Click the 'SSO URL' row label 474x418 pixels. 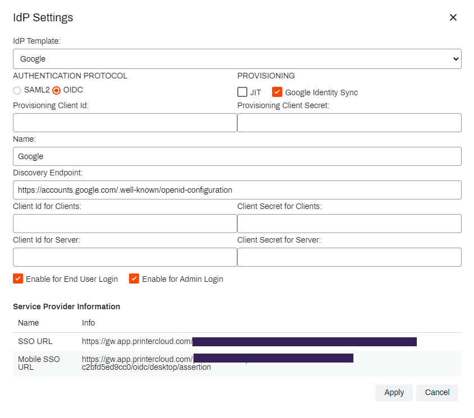pos(35,342)
